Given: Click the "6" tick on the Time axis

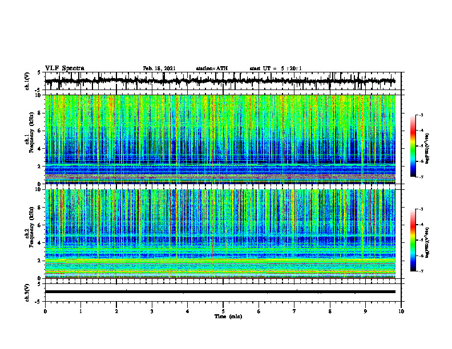Looking at the screenshot, I should (259, 311).
